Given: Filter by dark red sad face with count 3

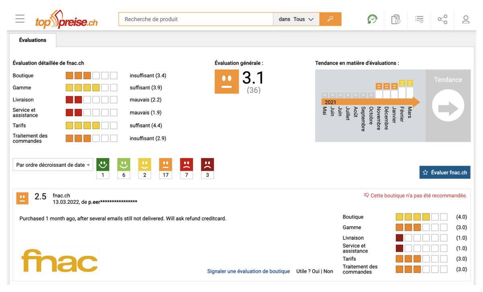Looking at the screenshot, I should pos(207,168).
